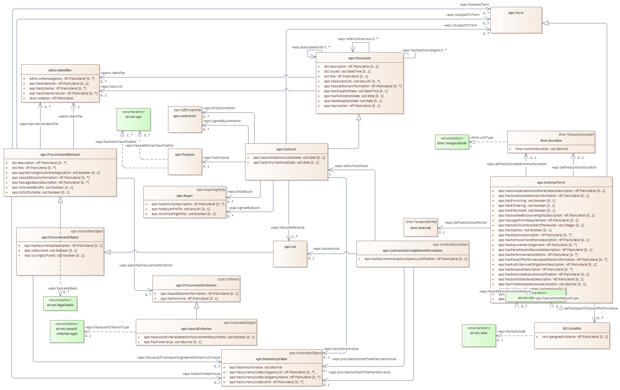This screenshot has width=620, height=390.
Task: Select the epo:Buyer class title
Action: pos(185,196)
